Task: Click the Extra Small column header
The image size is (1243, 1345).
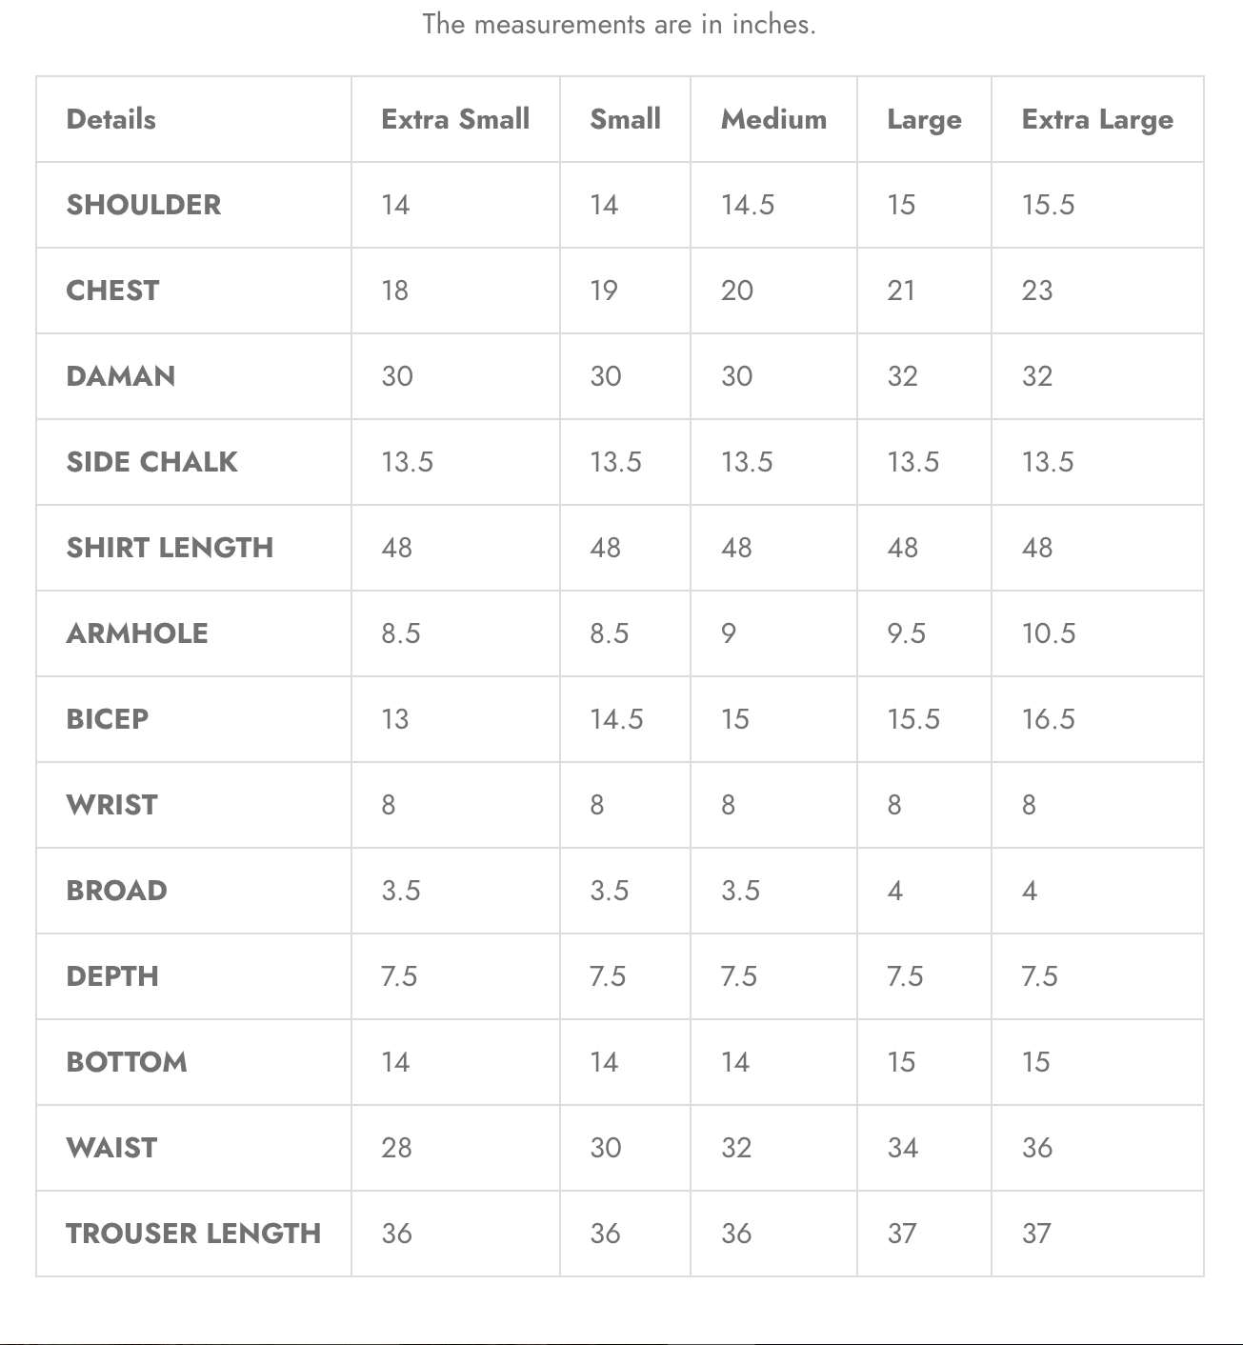Action: click(x=455, y=119)
